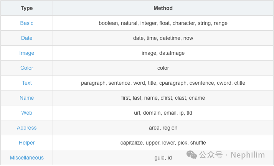
Task: Click the image, dataImage methods cell
Action: (x=163, y=53)
